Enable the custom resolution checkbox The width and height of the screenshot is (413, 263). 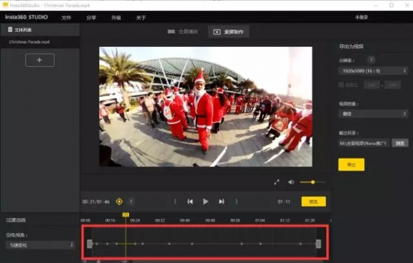pyautogui.click(x=341, y=85)
